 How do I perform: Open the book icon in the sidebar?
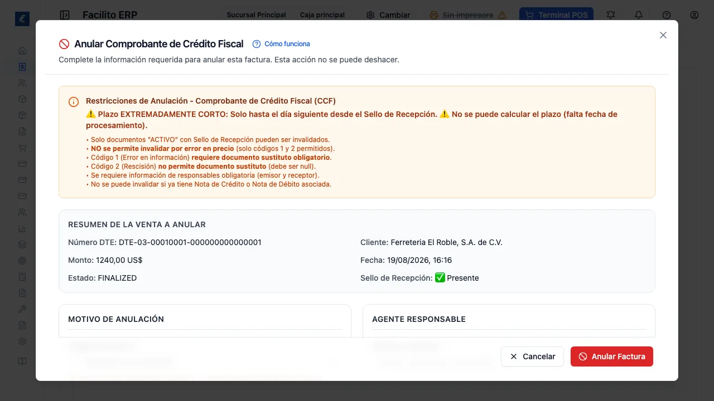point(22,361)
